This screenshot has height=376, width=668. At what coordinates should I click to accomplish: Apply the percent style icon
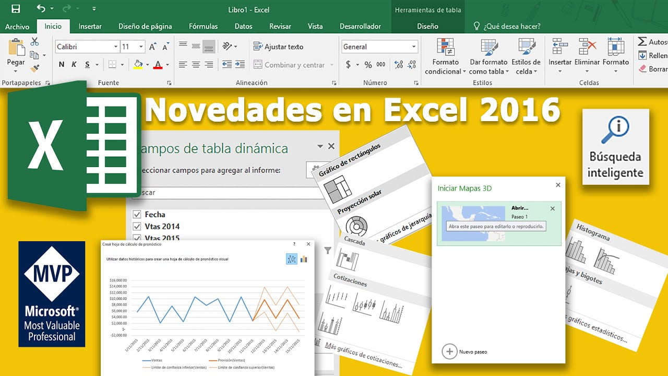[368, 65]
